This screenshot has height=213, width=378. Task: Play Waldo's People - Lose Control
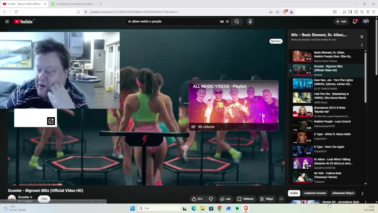pyautogui.click(x=326, y=125)
